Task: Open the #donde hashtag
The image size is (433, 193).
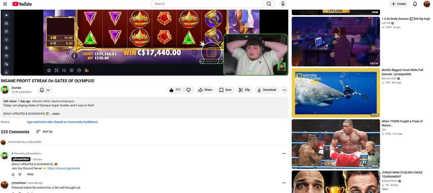Action: click(37, 101)
